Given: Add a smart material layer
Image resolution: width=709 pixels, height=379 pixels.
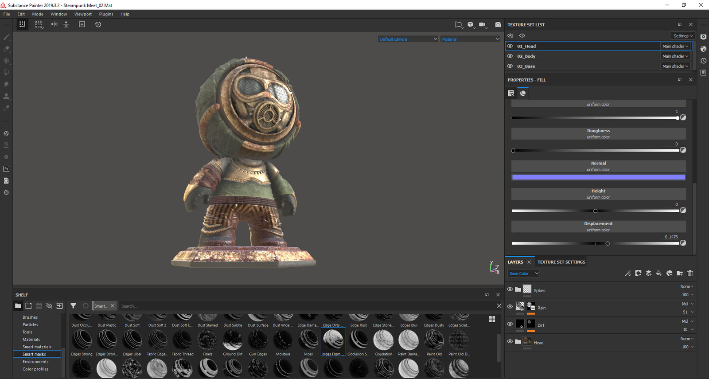Looking at the screenshot, I should point(669,274).
